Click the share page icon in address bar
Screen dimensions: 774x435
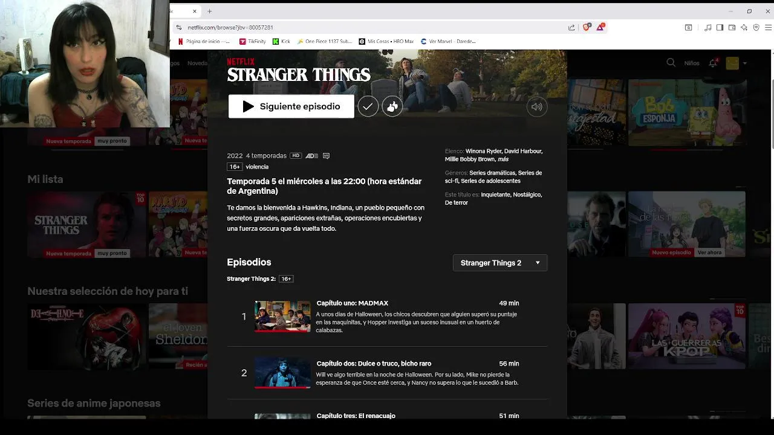coord(571,27)
